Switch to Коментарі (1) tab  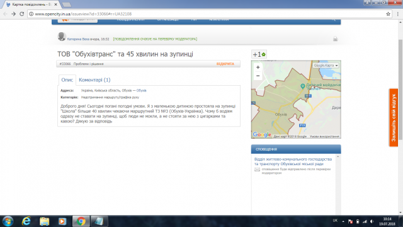pos(94,80)
